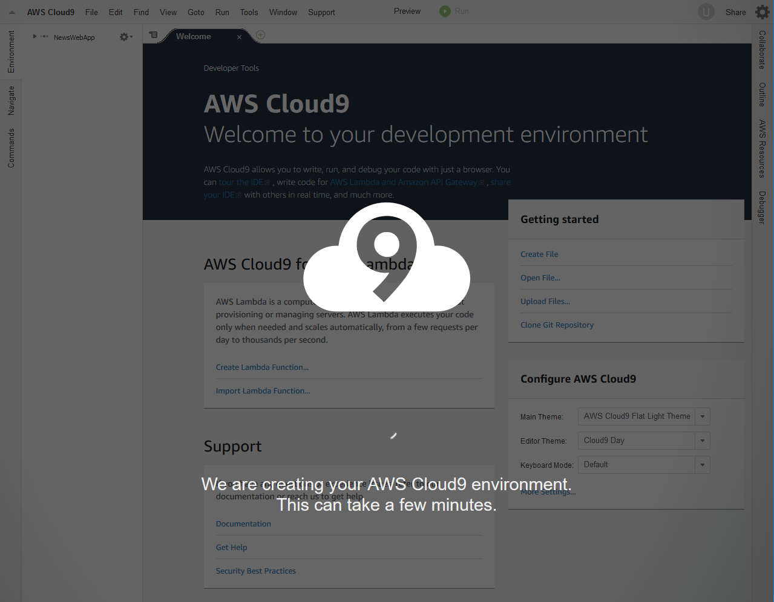The height and width of the screenshot is (602, 774).
Task: Open the Run menu in menu bar
Action: tap(222, 12)
